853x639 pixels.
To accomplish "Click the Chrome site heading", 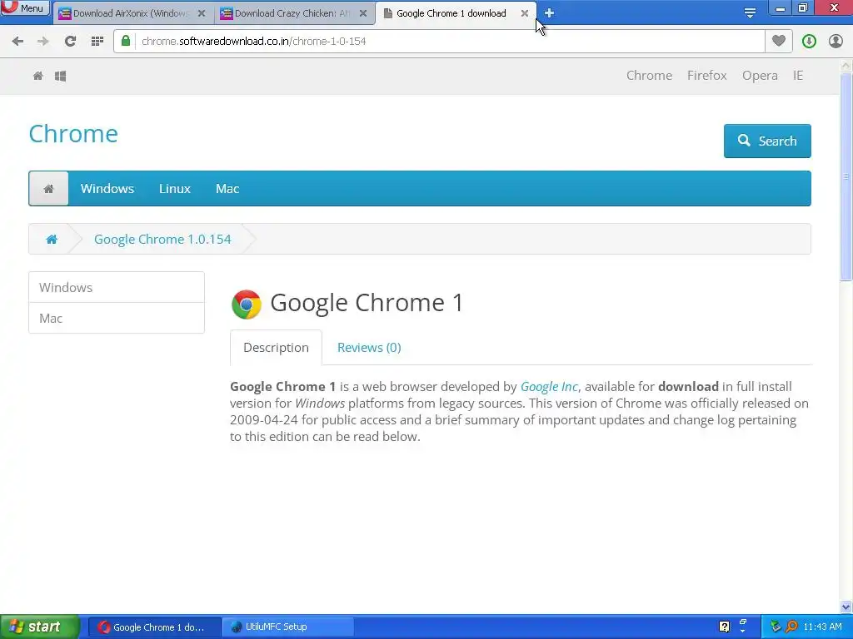I will [x=73, y=134].
